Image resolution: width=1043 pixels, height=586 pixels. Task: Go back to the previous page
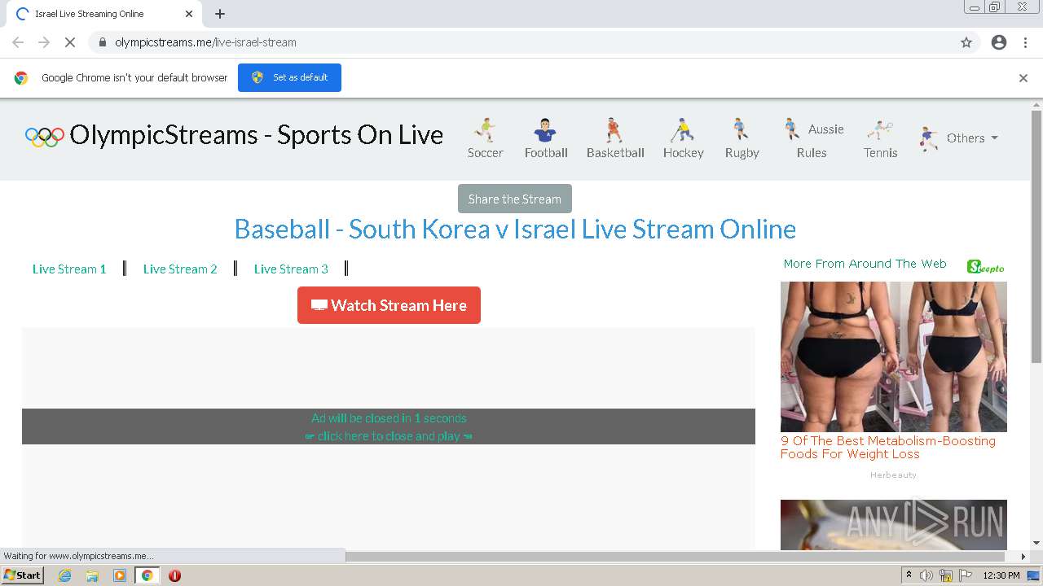[x=18, y=42]
